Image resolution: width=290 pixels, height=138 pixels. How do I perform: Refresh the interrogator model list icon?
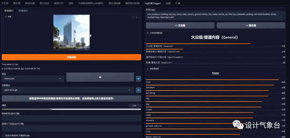pos(139,90)
